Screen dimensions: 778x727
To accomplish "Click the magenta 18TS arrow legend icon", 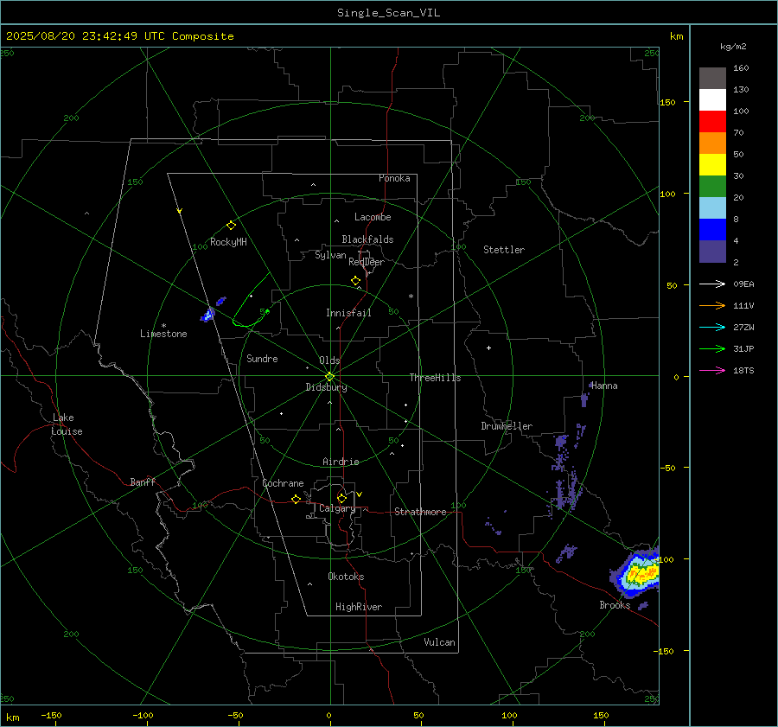I will 712,370.
